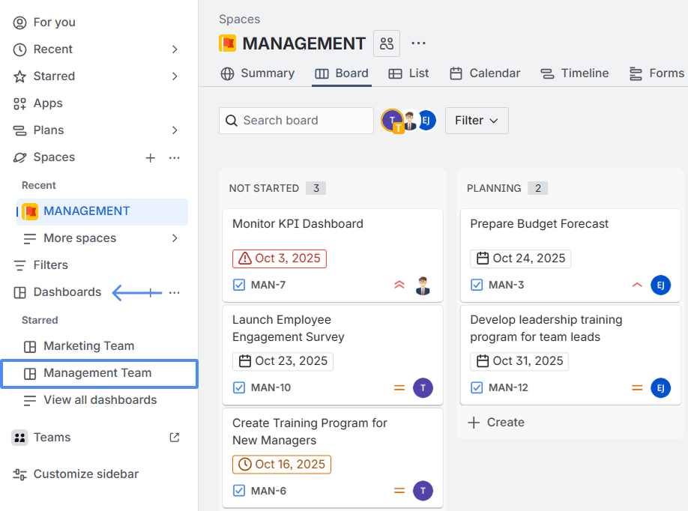Viewport: 688px width, 511px height.
Task: Click Create in the PLANNING column
Action: coord(496,423)
